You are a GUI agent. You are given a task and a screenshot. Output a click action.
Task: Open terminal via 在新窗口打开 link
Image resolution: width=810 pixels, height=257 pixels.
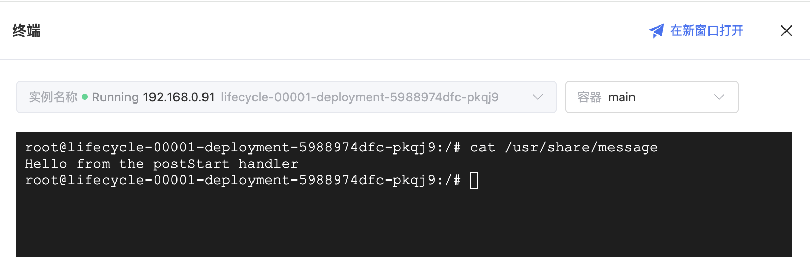706,31
